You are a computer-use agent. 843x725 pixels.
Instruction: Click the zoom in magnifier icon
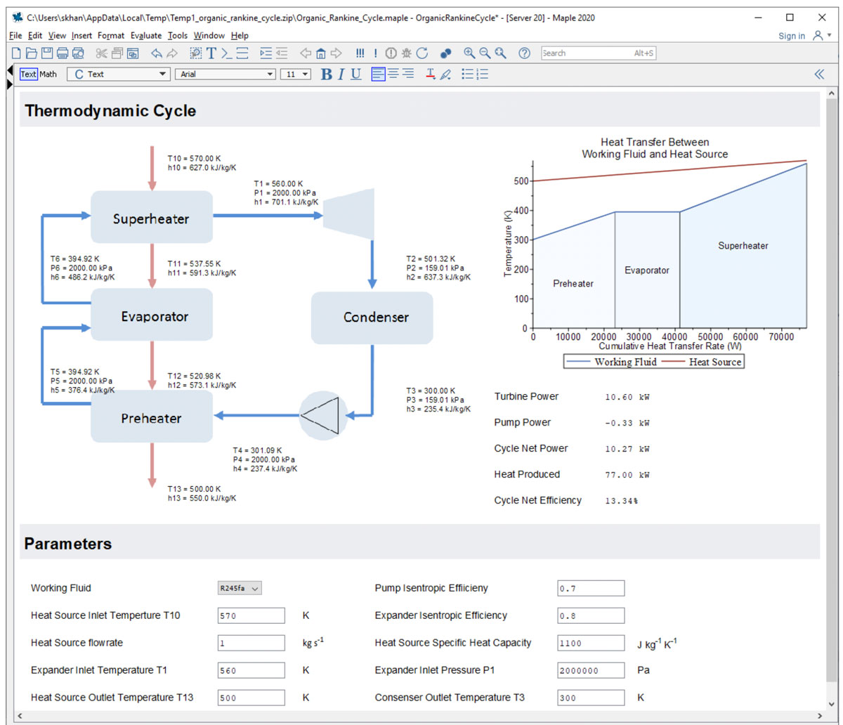[469, 53]
